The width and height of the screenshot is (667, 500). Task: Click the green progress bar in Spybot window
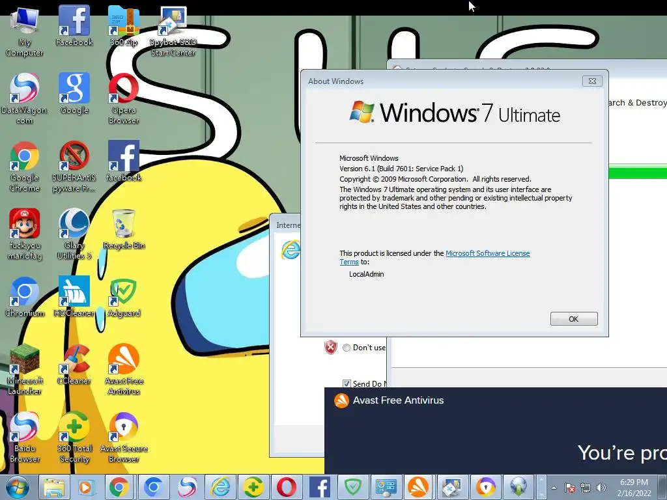pyautogui.click(x=638, y=173)
